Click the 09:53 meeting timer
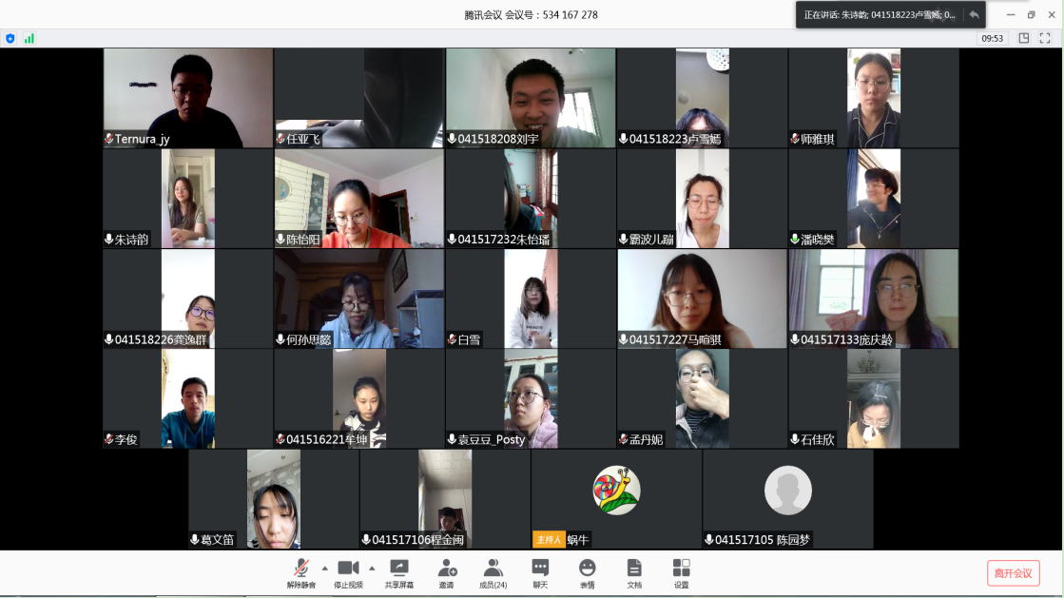Image resolution: width=1064 pixels, height=598 pixels. pos(992,38)
